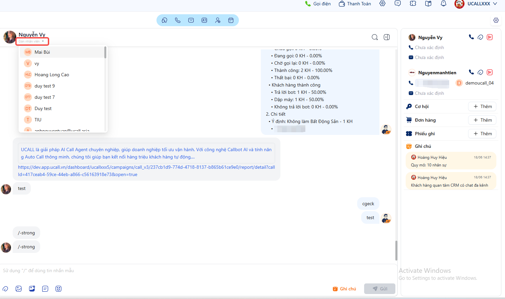Call Nguyễn Vy from contact panel

tap(471, 37)
